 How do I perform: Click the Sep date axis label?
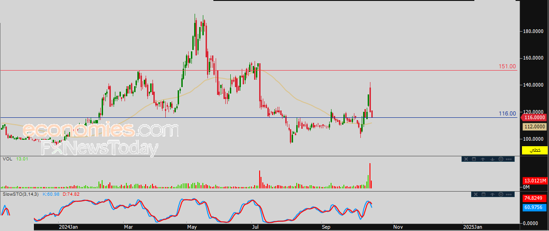[x=326, y=227]
